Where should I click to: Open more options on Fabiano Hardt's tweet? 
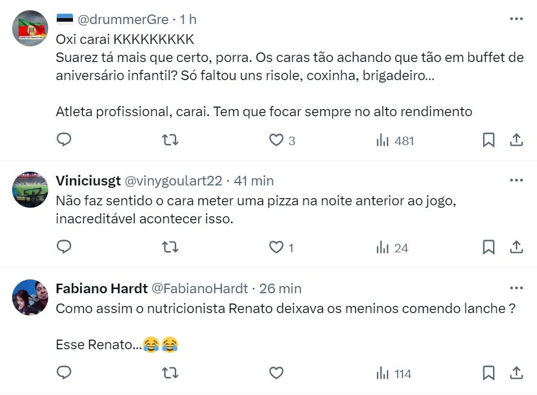[516, 288]
